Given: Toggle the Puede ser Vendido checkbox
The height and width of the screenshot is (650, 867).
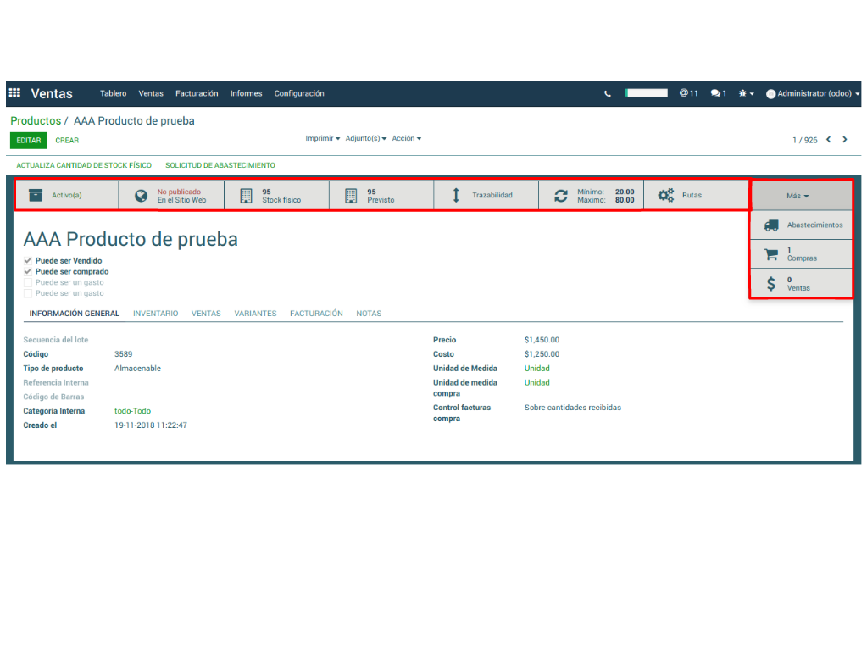Looking at the screenshot, I should tap(28, 261).
